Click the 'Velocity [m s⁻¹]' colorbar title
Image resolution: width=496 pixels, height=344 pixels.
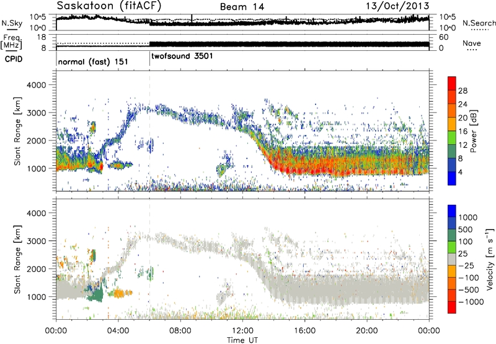tap(490, 259)
